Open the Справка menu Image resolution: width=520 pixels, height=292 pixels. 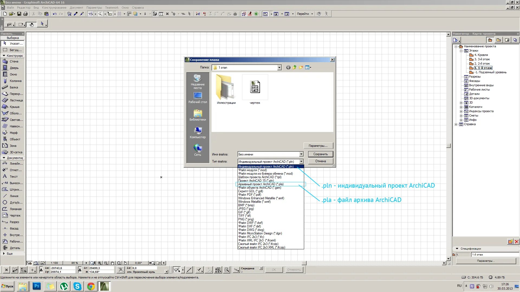(x=138, y=8)
